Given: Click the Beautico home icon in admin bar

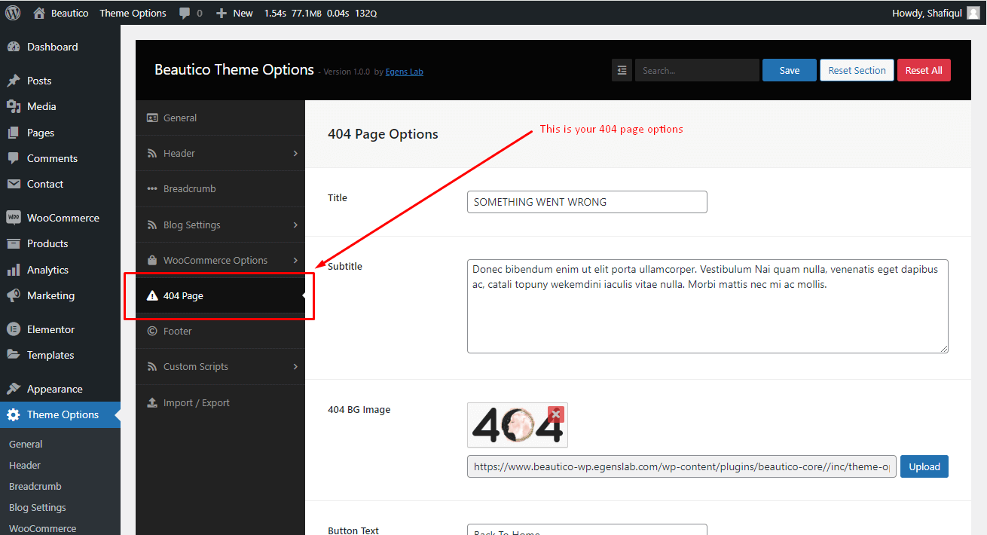Looking at the screenshot, I should pos(39,13).
